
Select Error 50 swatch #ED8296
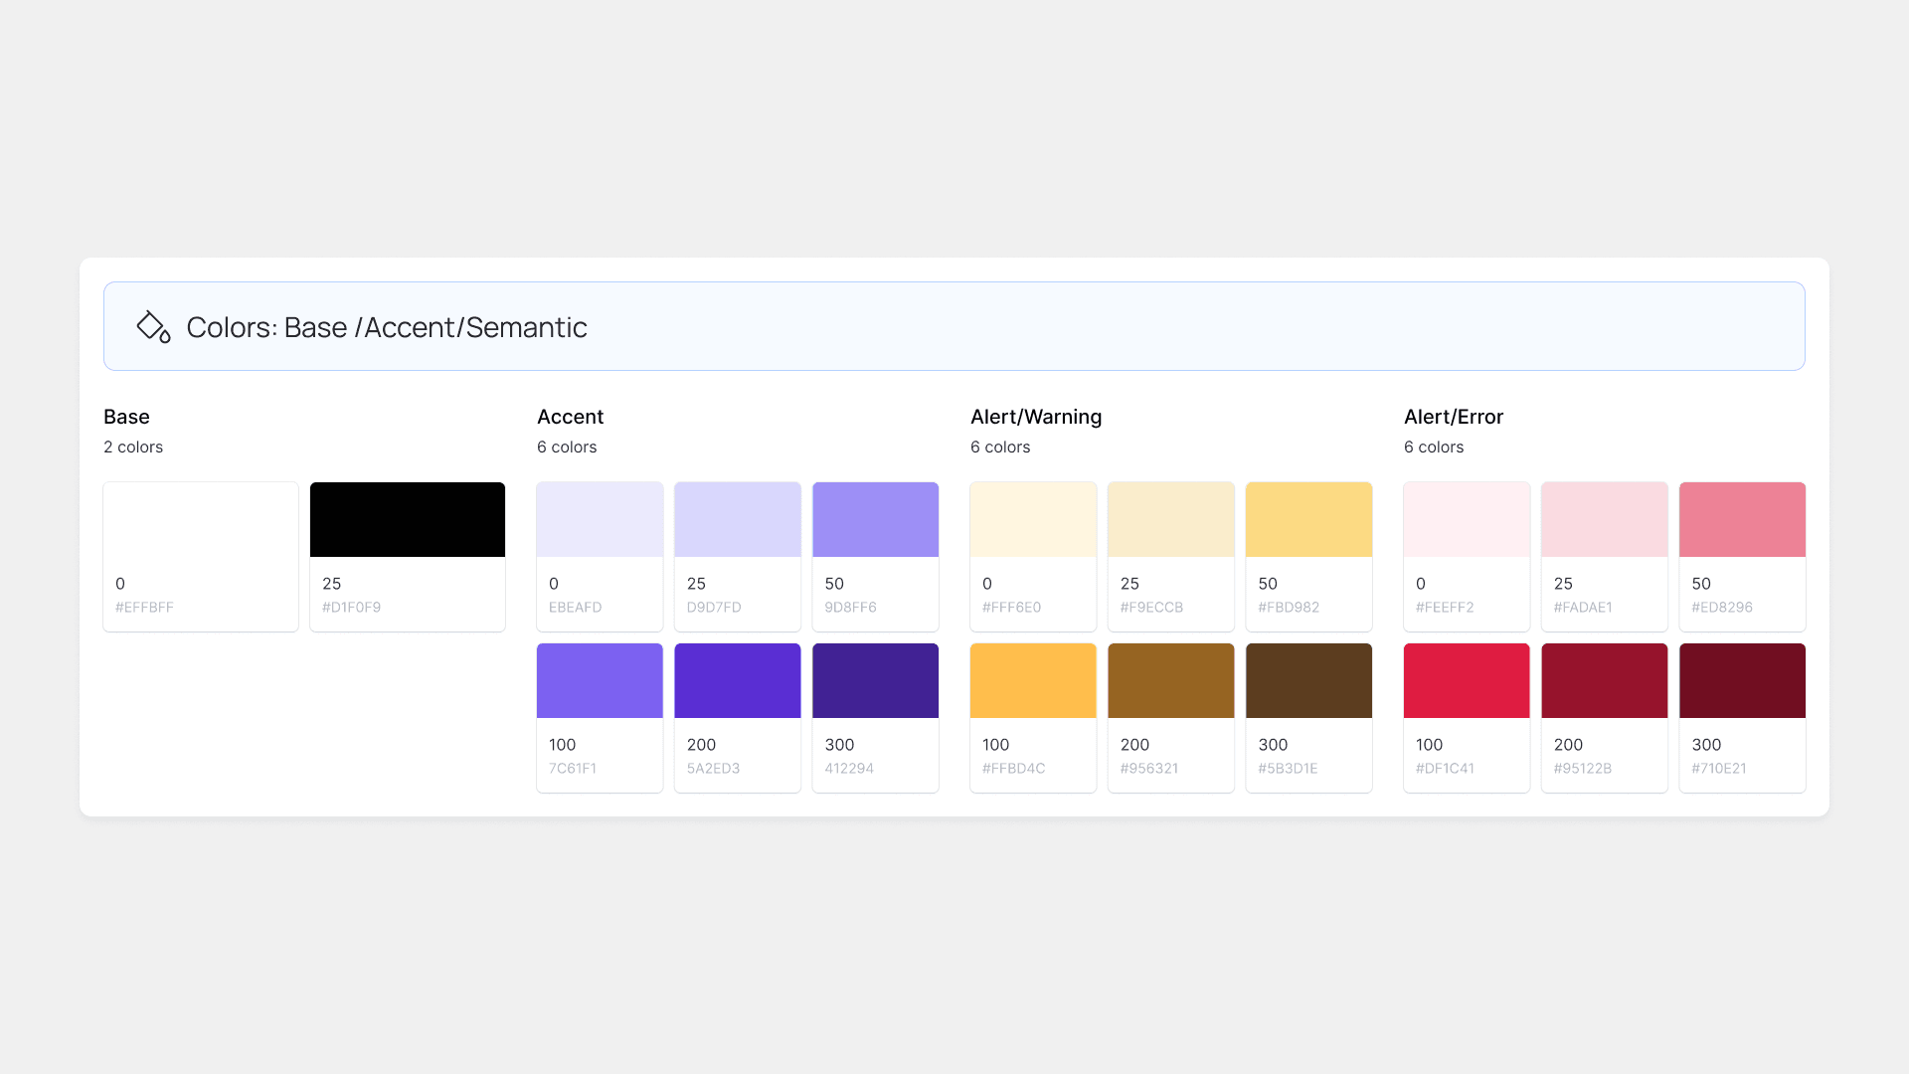(x=1742, y=520)
